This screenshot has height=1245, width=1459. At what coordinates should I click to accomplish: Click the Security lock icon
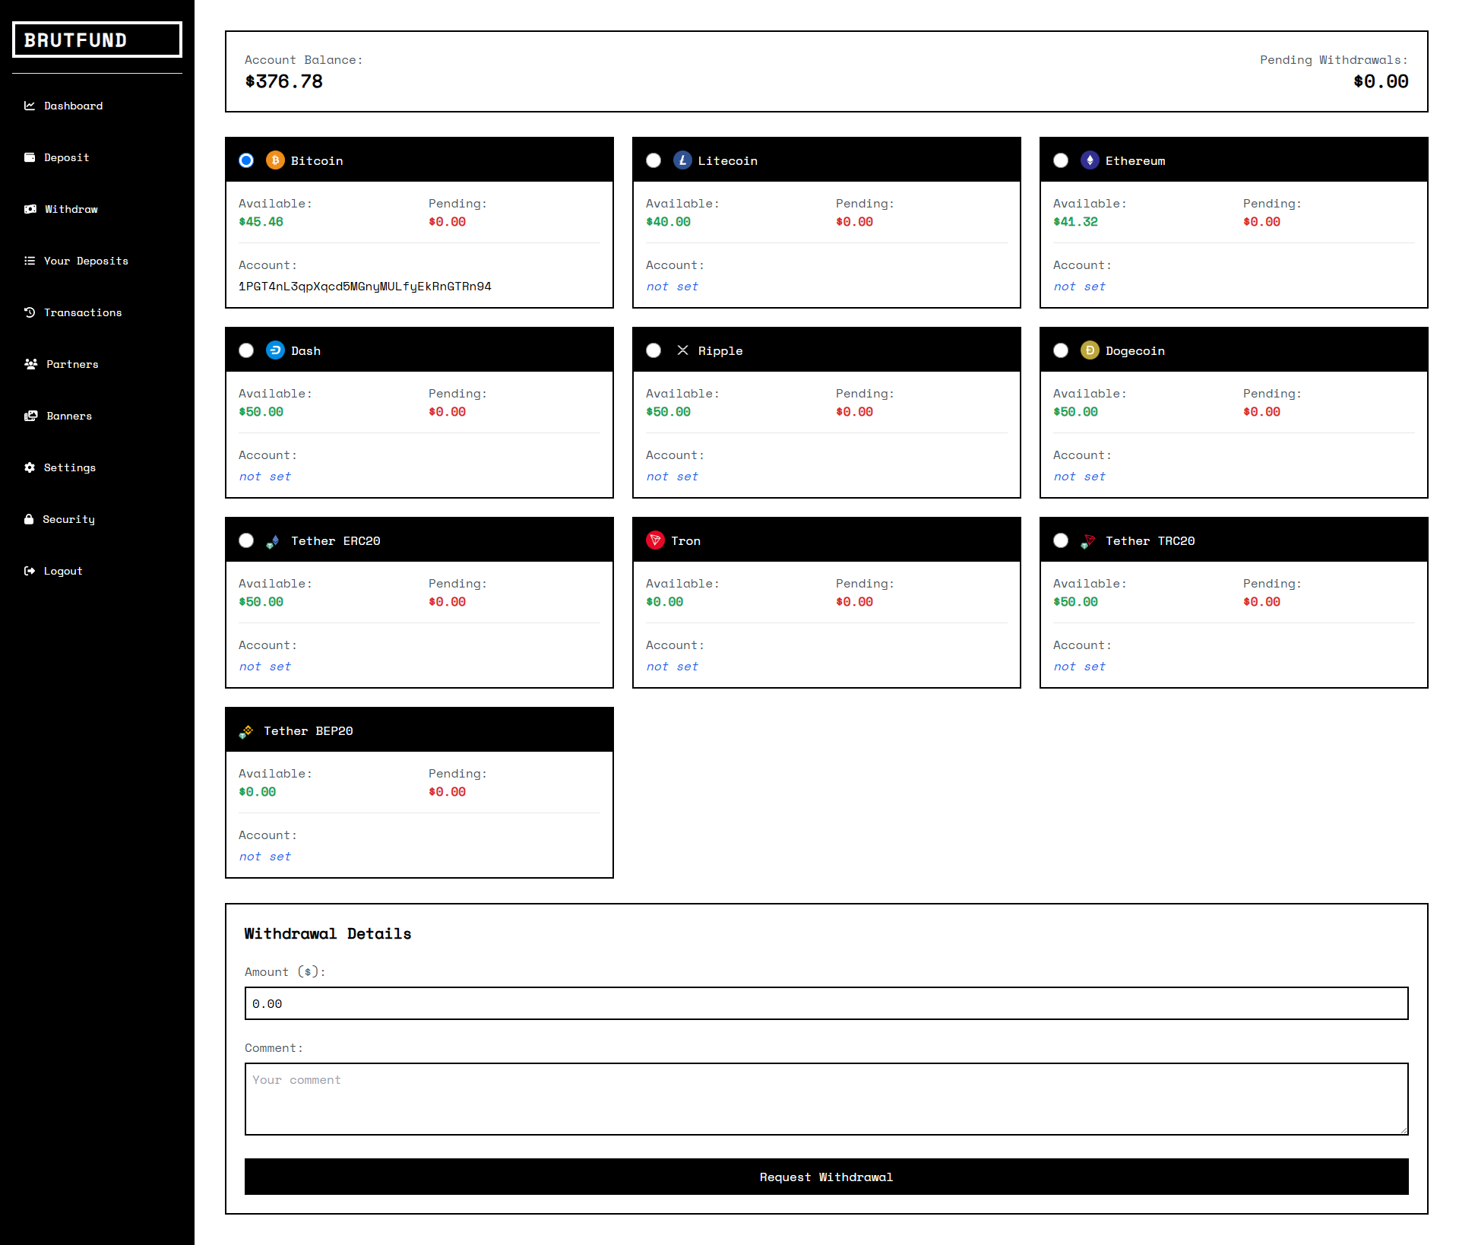[29, 519]
